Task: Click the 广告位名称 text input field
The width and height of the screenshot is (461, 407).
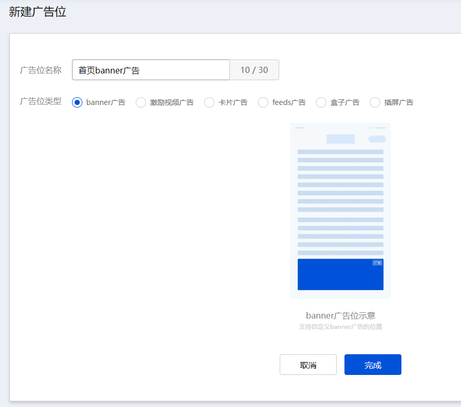Action: (150, 70)
